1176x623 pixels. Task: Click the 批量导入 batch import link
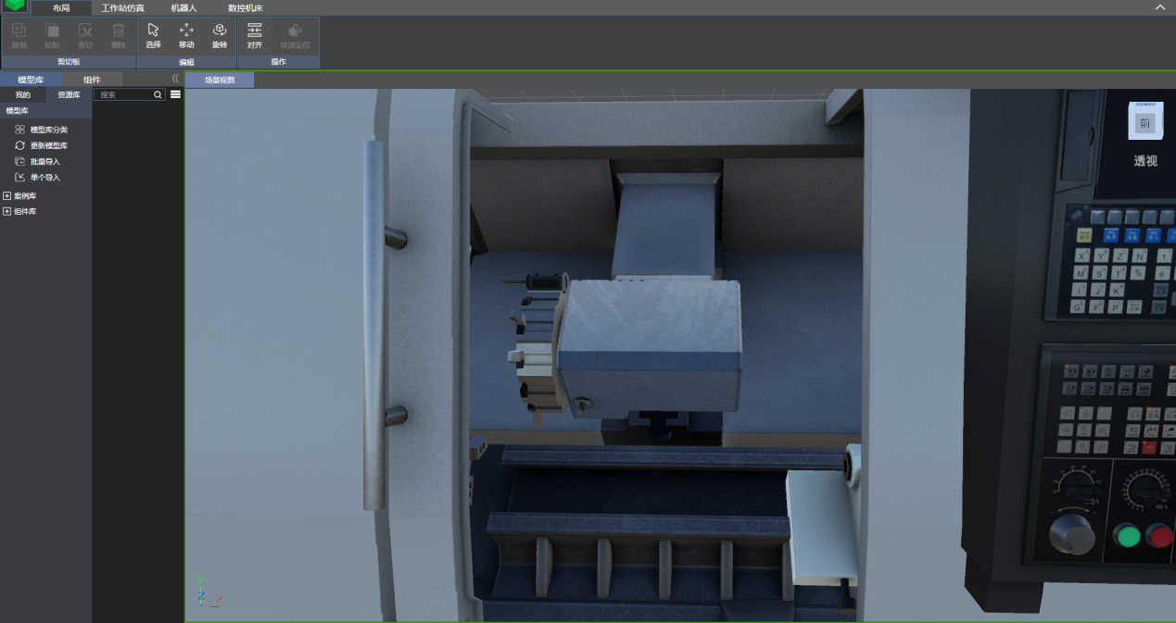44,161
